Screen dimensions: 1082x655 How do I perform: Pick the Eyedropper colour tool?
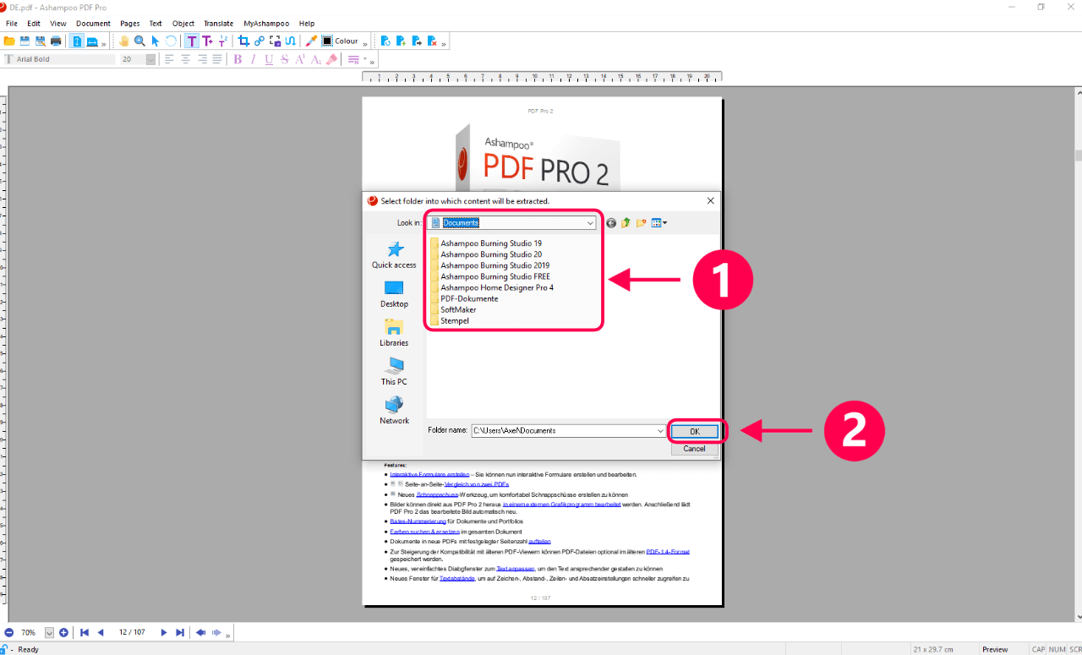(311, 41)
